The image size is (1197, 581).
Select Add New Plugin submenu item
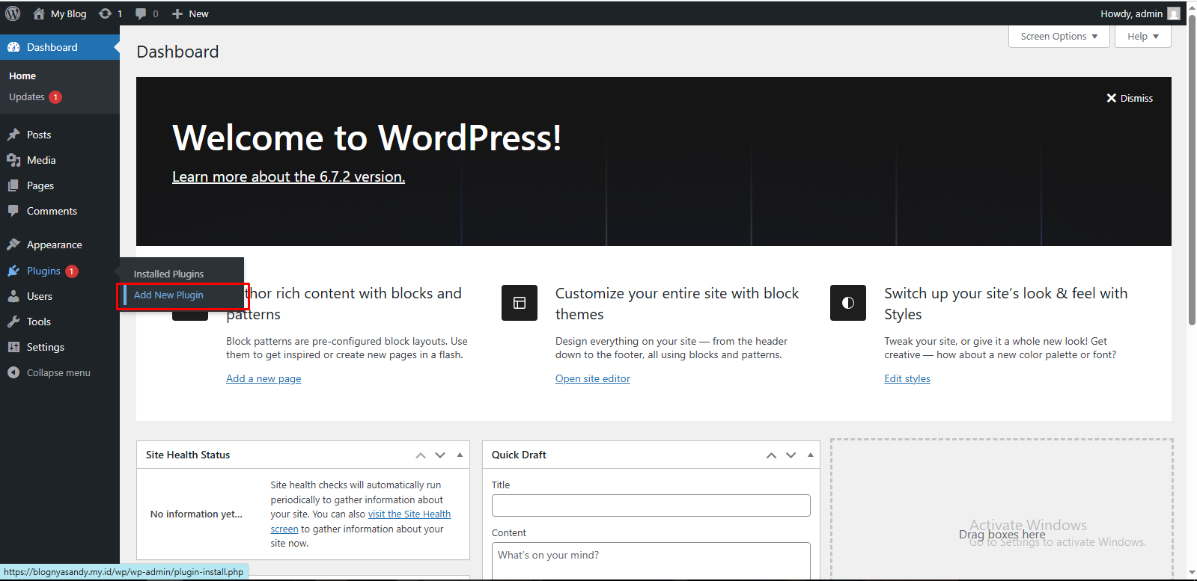[x=168, y=295]
